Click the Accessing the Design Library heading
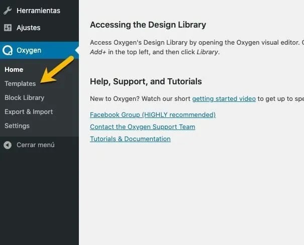This screenshot has height=245, width=304. point(148,25)
